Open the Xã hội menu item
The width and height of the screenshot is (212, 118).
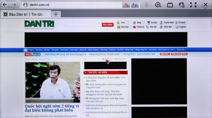click(47, 50)
